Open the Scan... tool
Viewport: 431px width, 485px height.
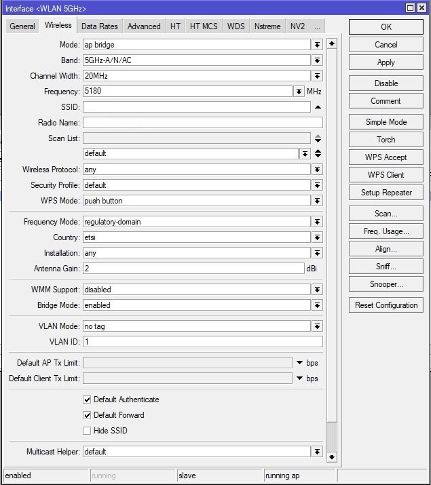(386, 214)
